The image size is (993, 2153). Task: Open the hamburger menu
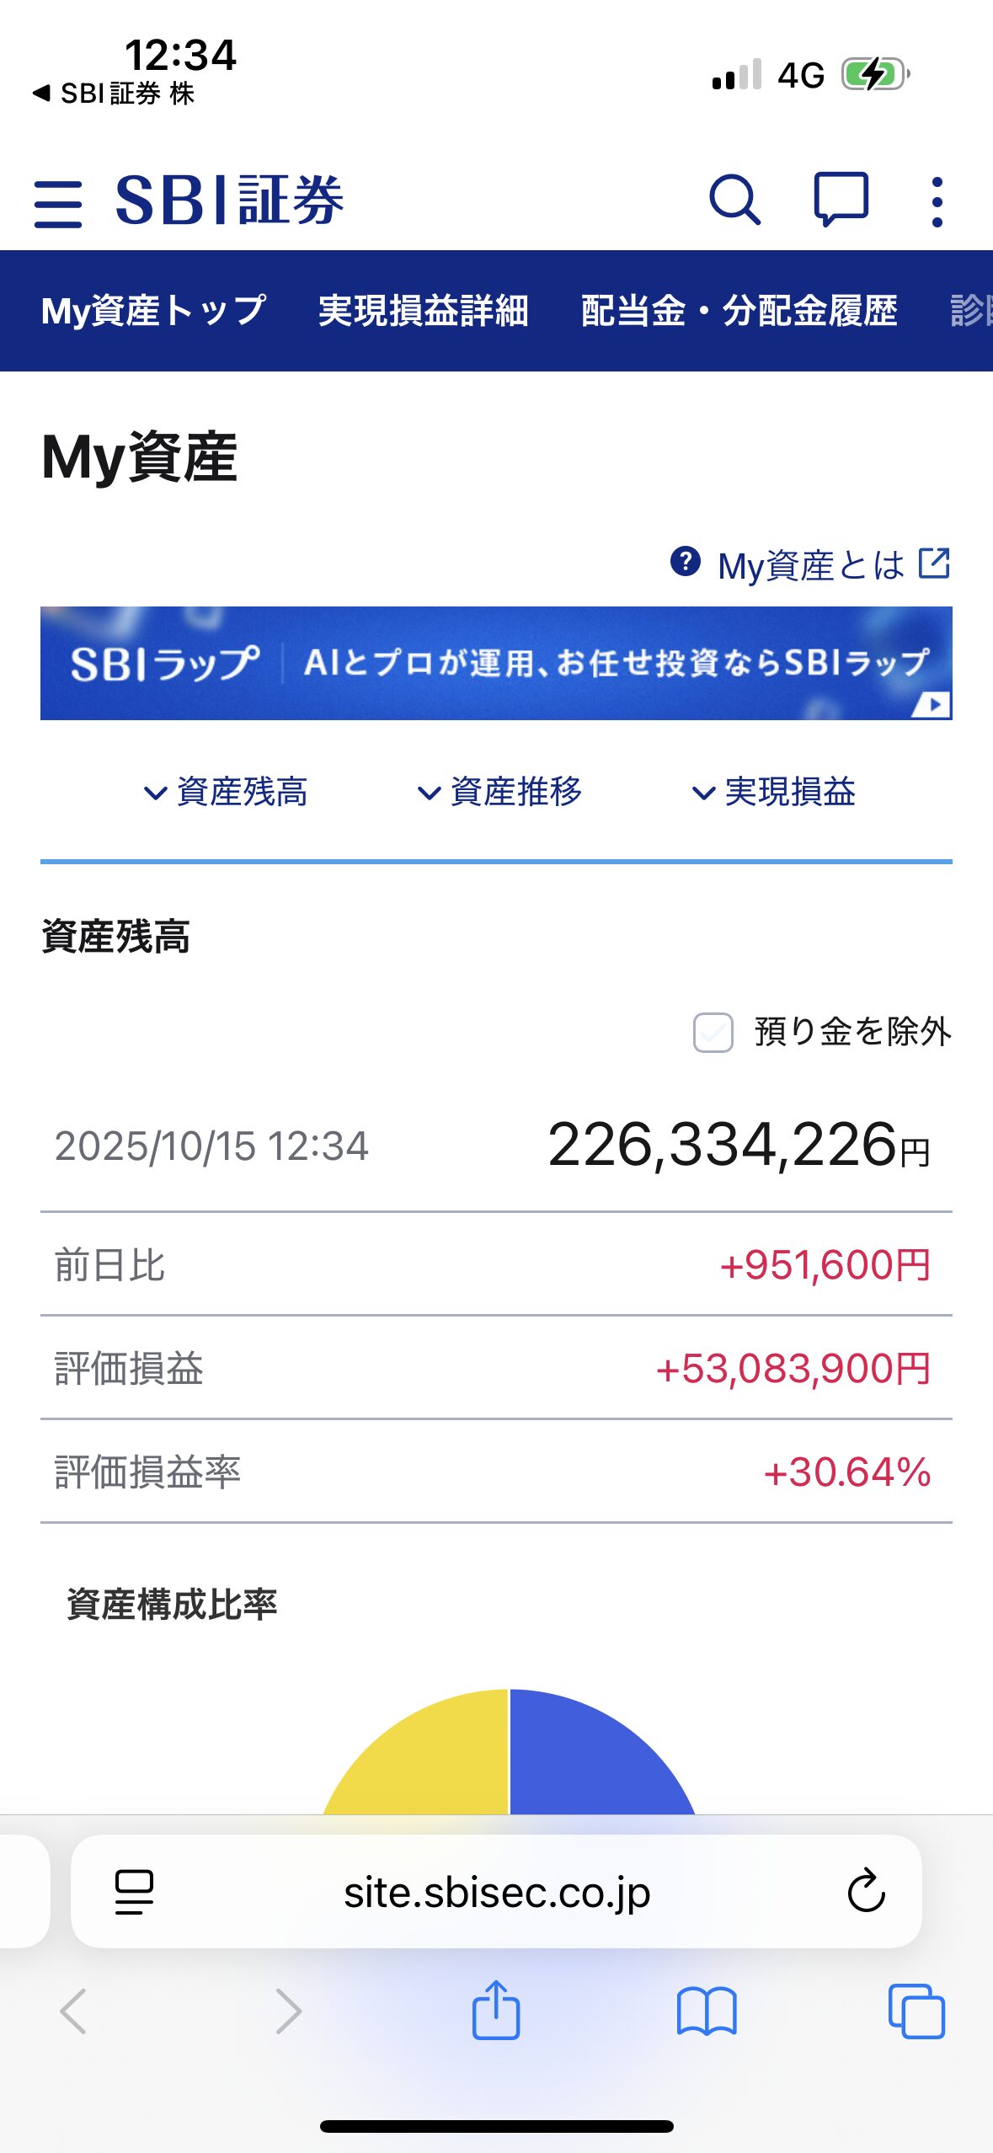(58, 203)
